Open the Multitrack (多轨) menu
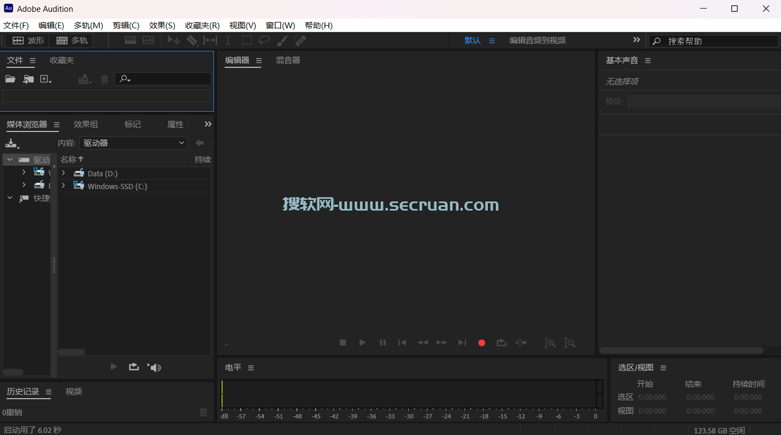 [88, 26]
